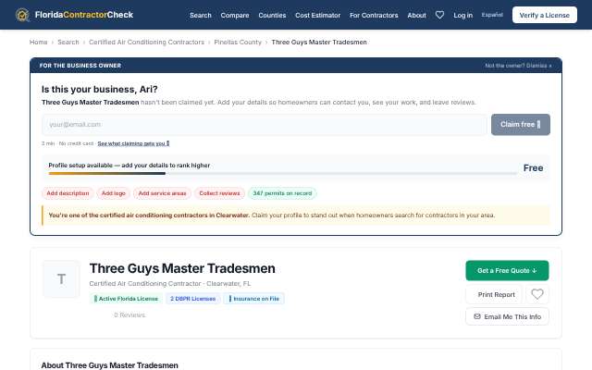Click the Active Florida License badge
This screenshot has width=592, height=370.
pyautogui.click(x=126, y=298)
